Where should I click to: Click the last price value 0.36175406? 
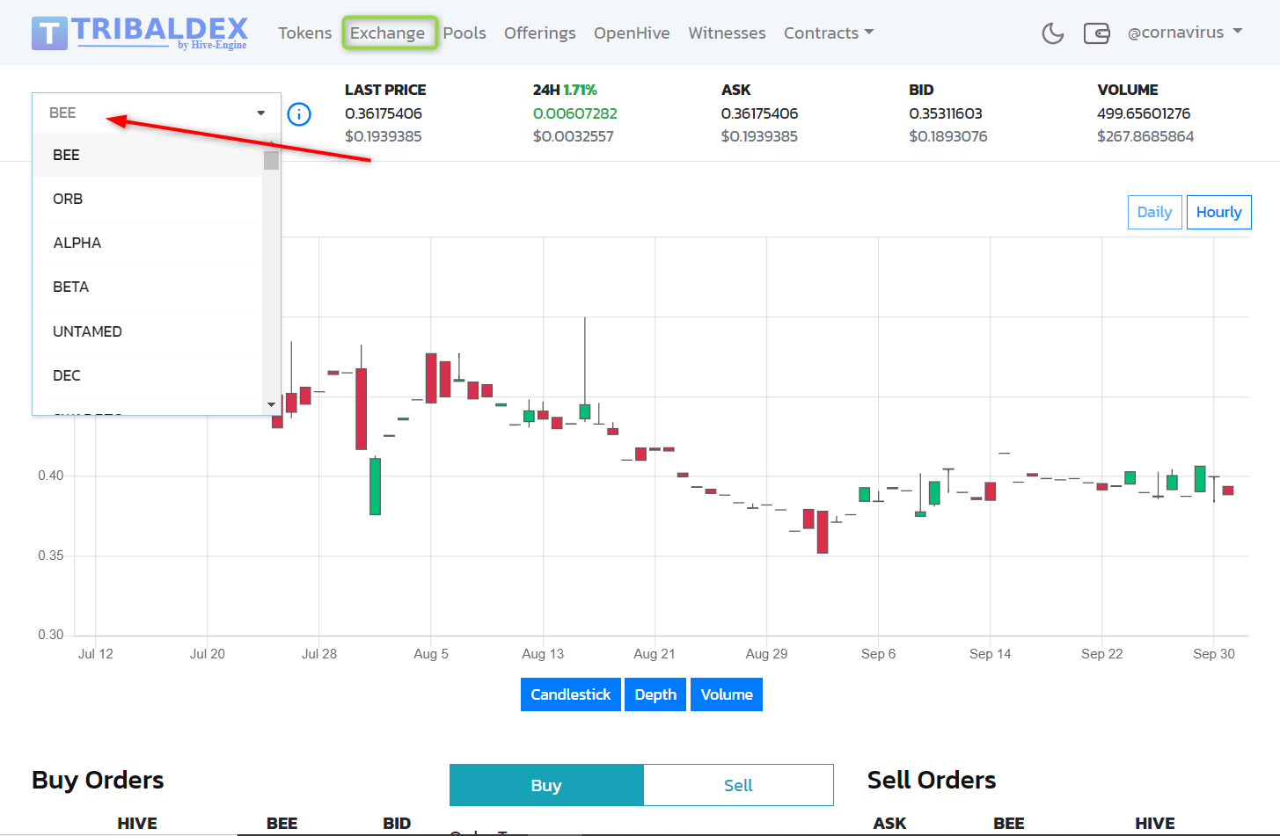tap(384, 113)
